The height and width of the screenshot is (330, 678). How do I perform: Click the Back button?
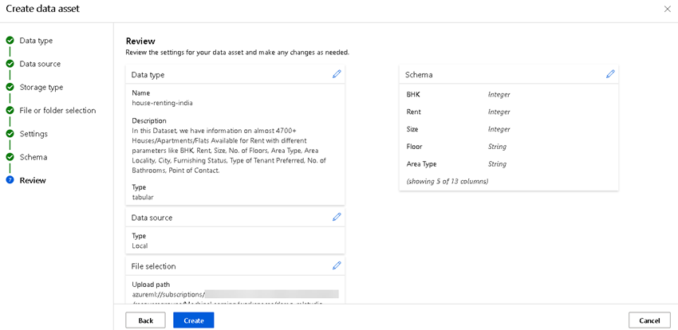tap(146, 320)
